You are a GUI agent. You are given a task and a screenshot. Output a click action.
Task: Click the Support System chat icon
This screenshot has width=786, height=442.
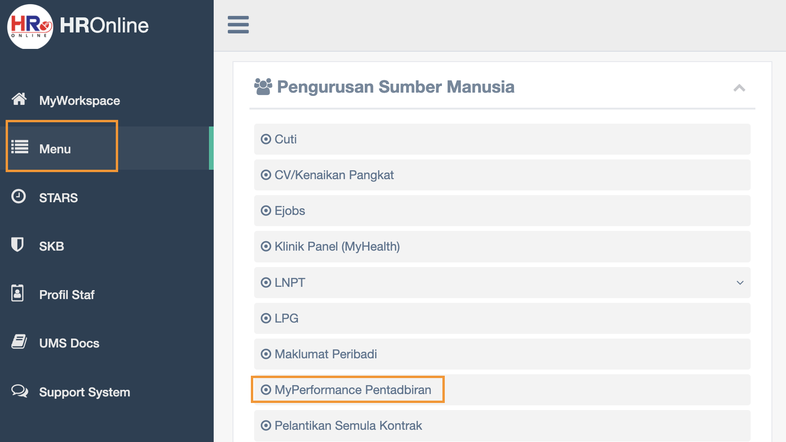click(20, 391)
